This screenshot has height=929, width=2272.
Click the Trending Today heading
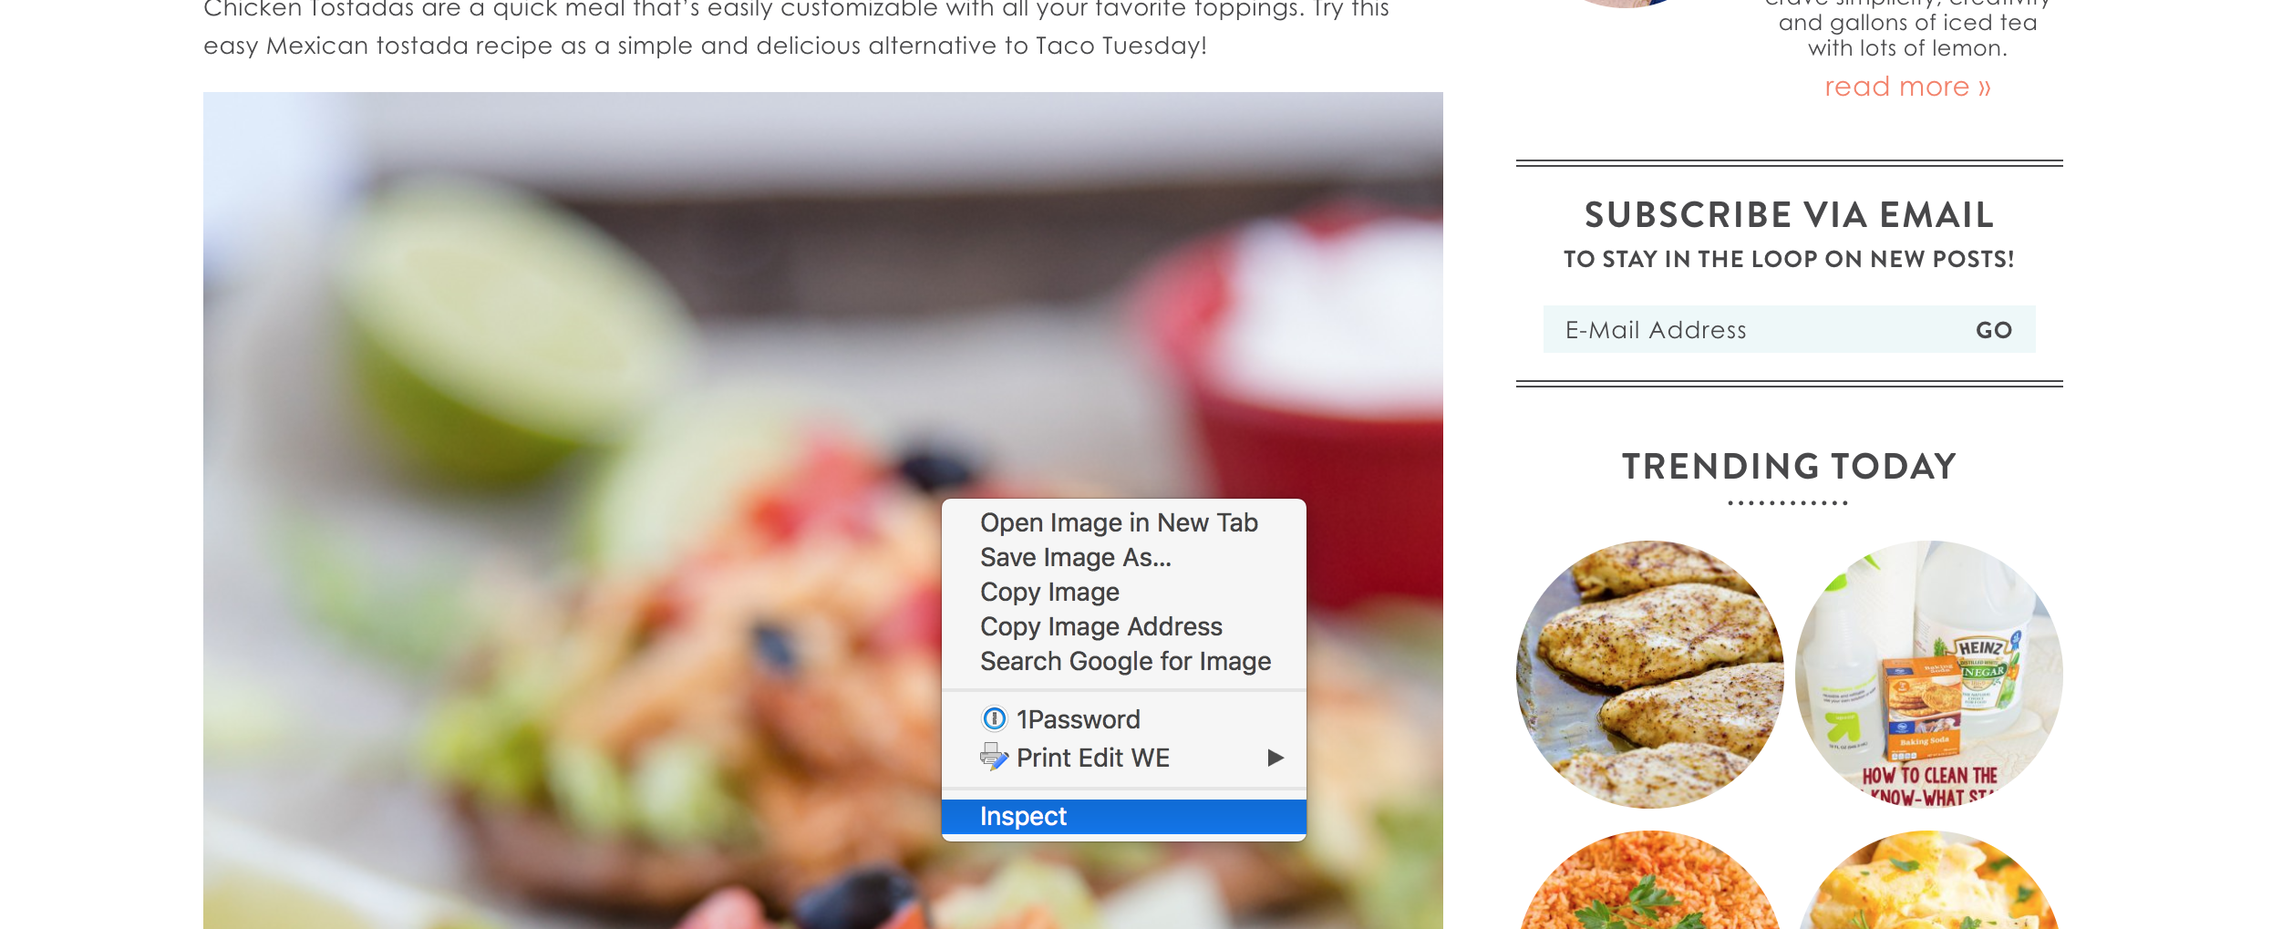point(1789,466)
